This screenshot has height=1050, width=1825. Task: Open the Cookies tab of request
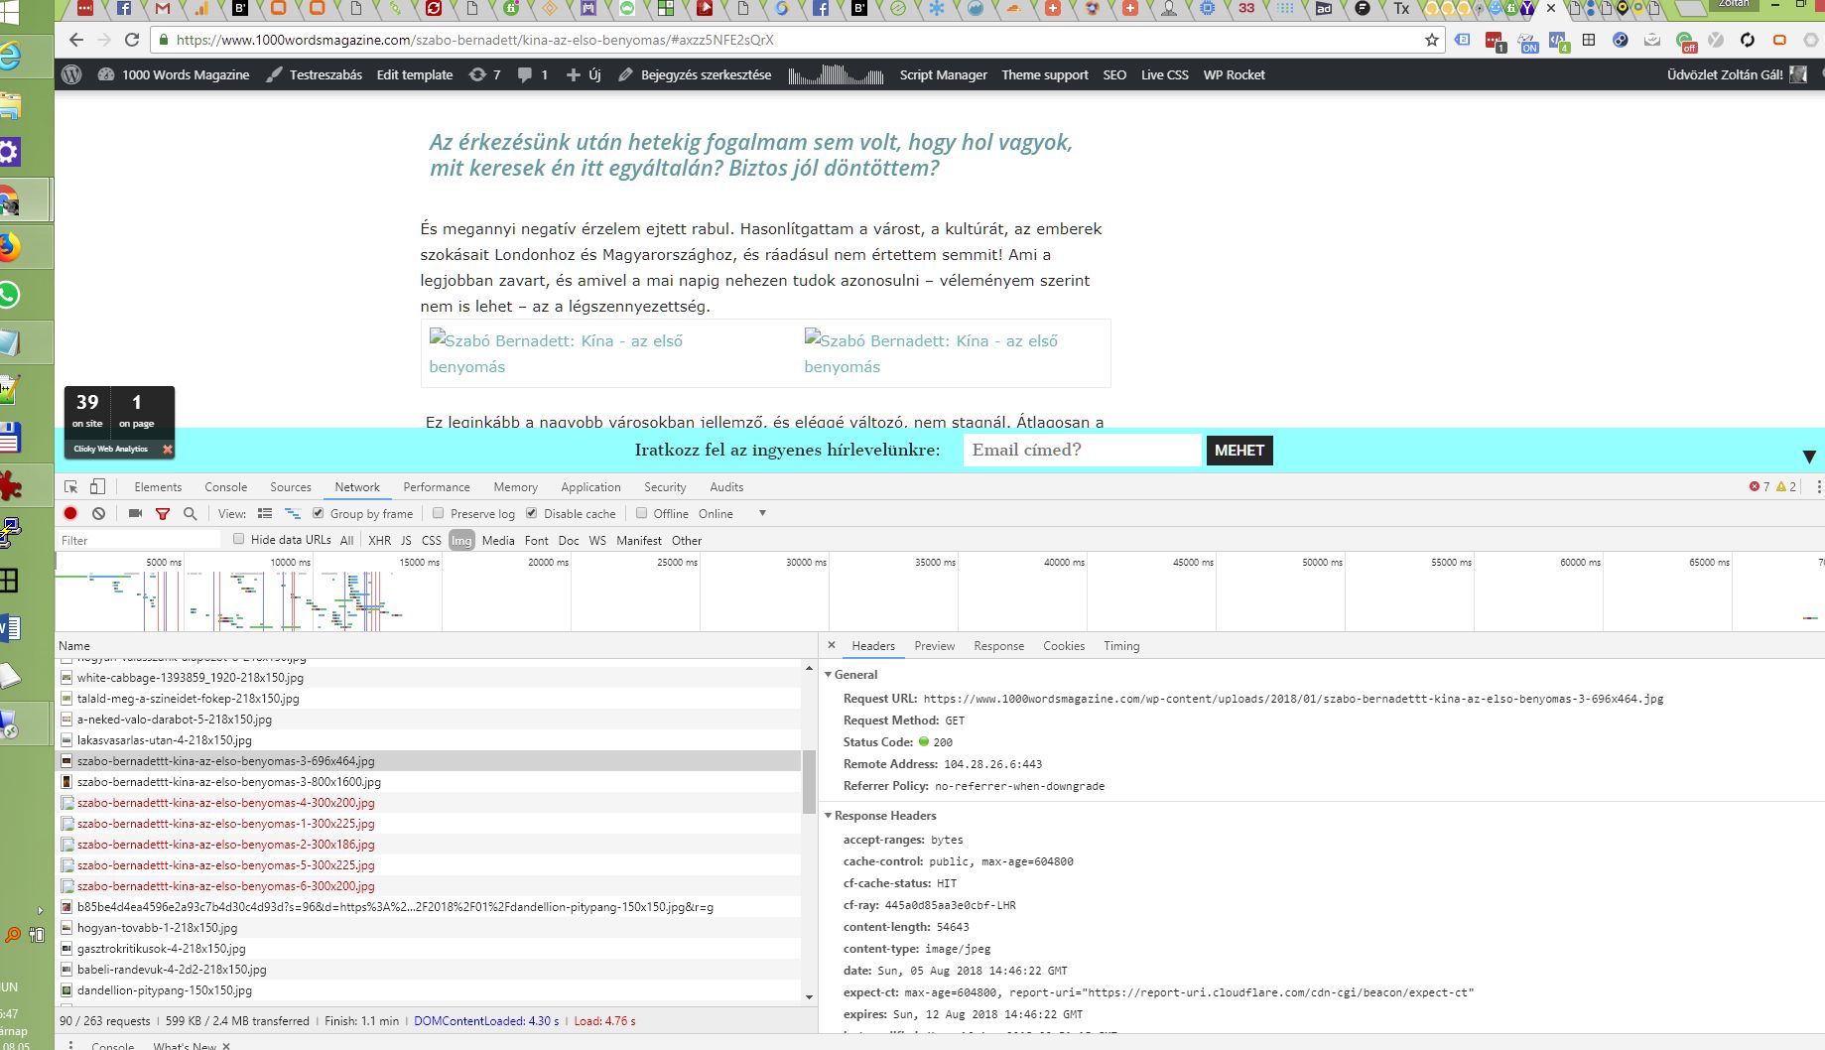[x=1064, y=645]
